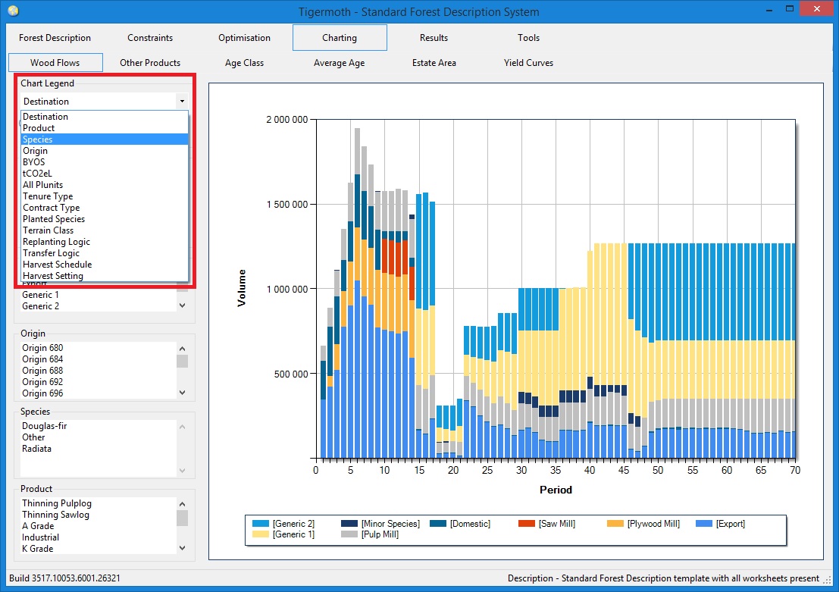The width and height of the screenshot is (839, 592).
Task: Collapse the Chart Legend dropdown arrow
Action: point(182,101)
